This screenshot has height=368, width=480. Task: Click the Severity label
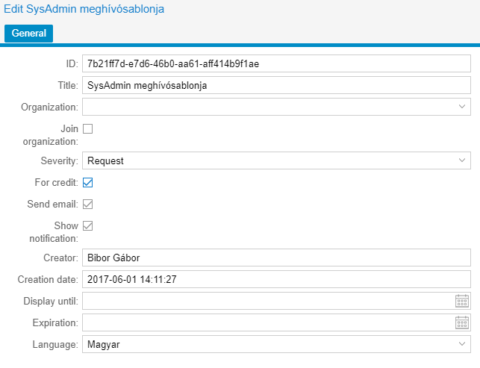tap(59, 160)
